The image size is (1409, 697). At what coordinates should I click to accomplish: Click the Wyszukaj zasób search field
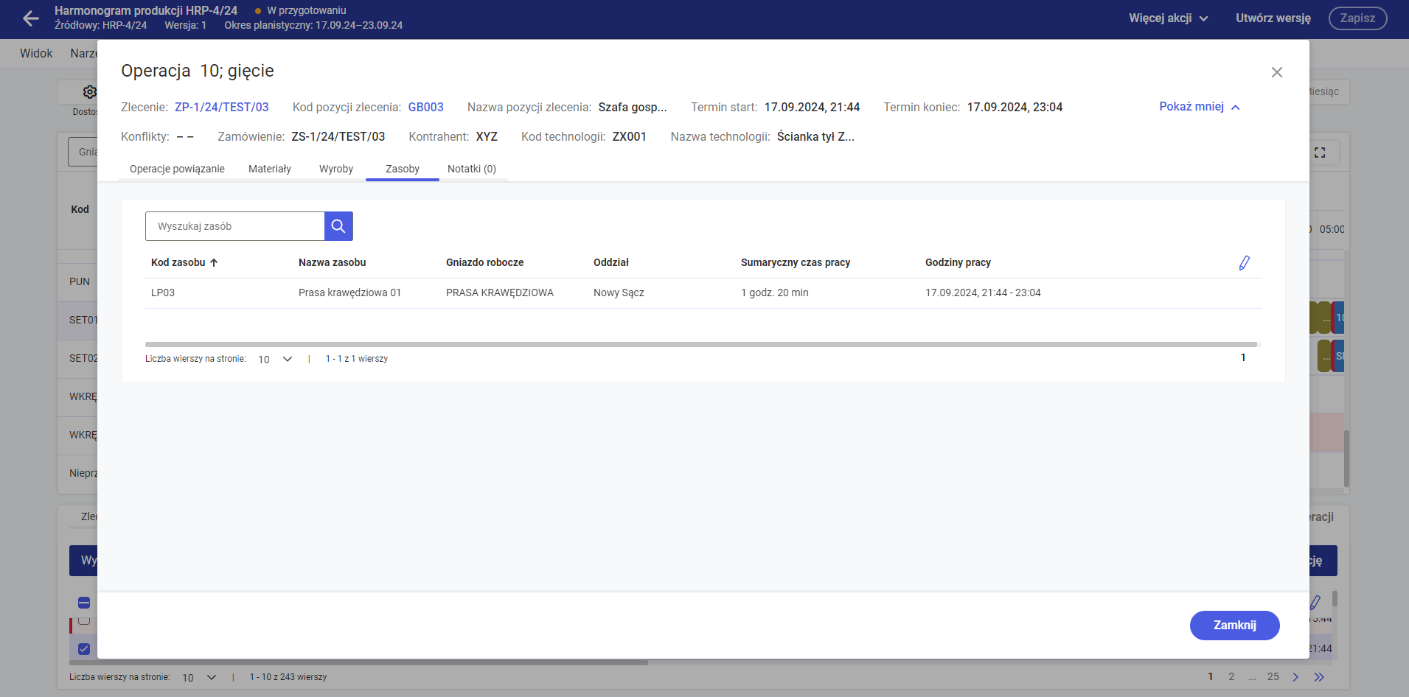(x=234, y=226)
